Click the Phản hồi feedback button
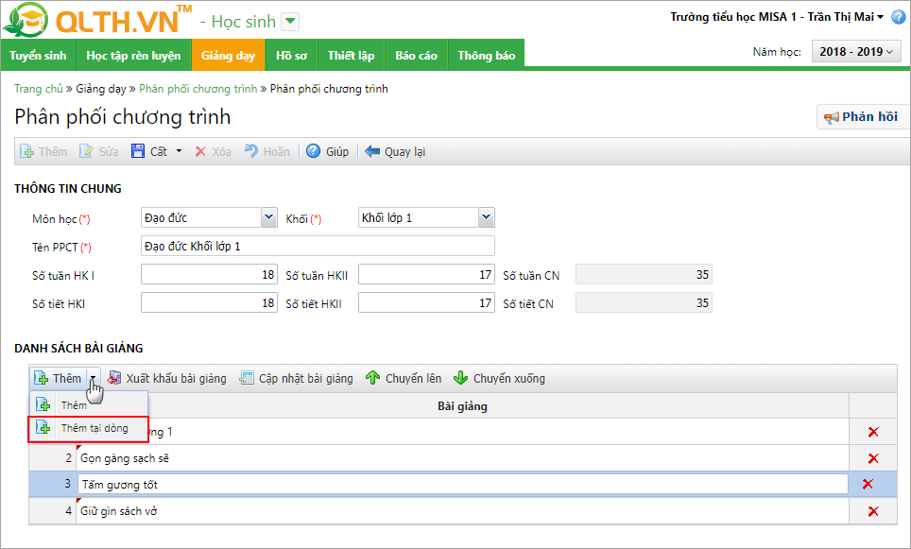This screenshot has width=911, height=549. tap(861, 117)
